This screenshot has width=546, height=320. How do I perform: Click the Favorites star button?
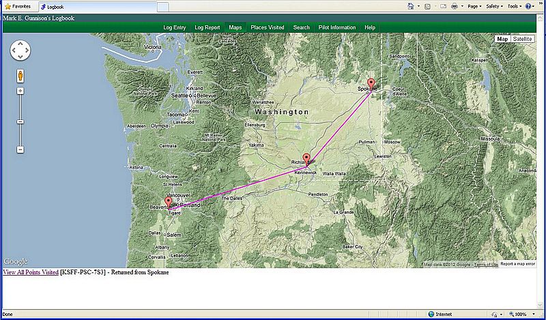tap(18, 6)
